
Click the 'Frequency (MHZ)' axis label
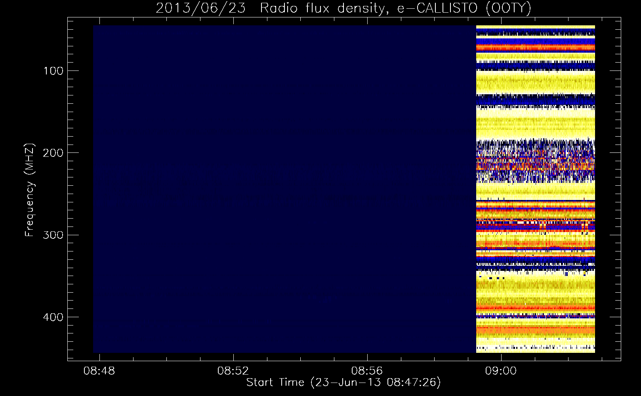point(29,190)
